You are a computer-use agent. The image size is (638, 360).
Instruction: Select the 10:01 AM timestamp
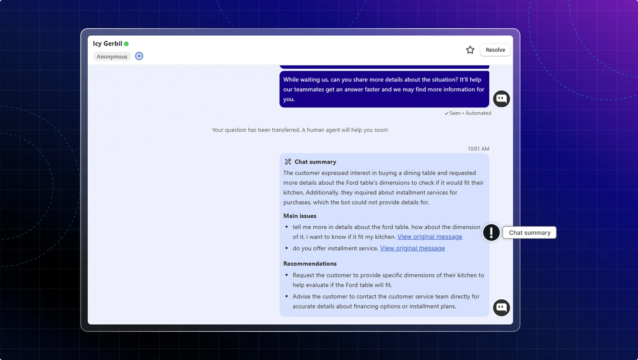tap(478, 148)
